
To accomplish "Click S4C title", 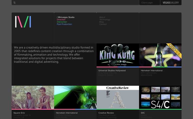I will pyautogui.click(x=143, y=113).
